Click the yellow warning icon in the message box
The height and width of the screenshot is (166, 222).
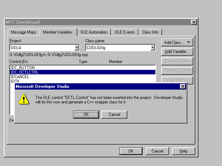(x=24, y=100)
